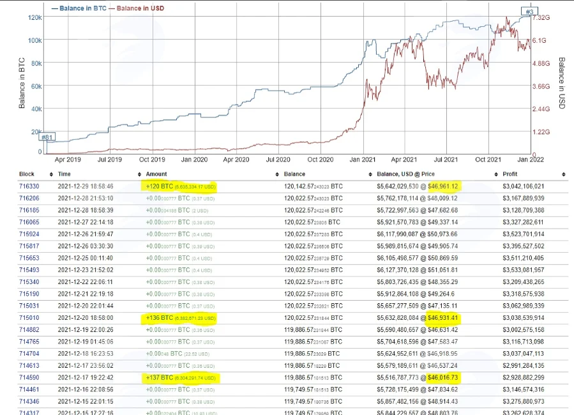Sort by Amount using its arrow icon
This screenshot has width=574, height=415.
point(277,174)
